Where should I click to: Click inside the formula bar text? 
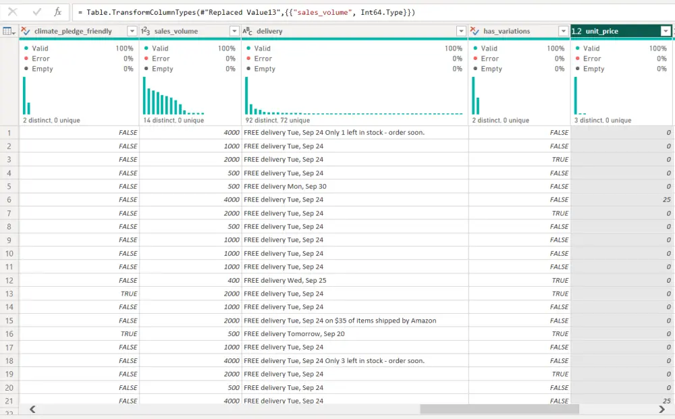246,12
